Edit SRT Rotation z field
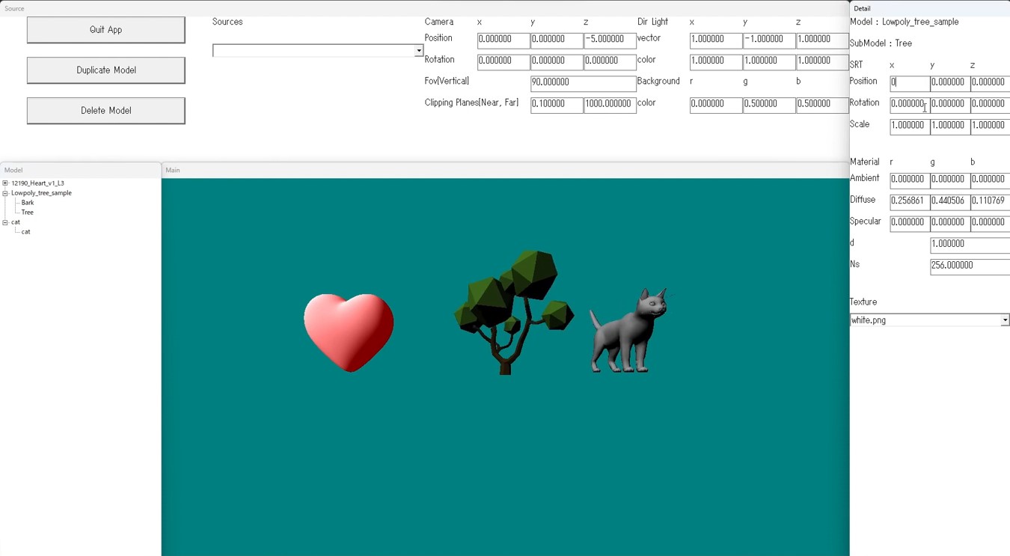The height and width of the screenshot is (556, 1010). point(990,105)
